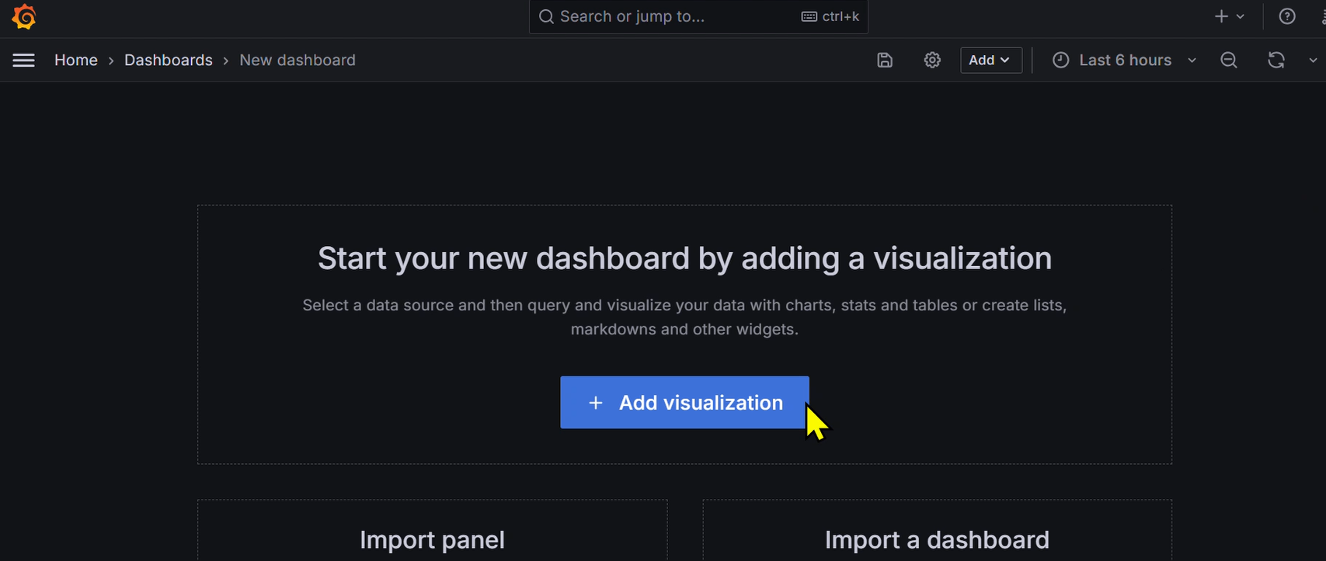This screenshot has width=1326, height=561.
Task: Click the refresh dashboard icon
Action: click(x=1276, y=61)
